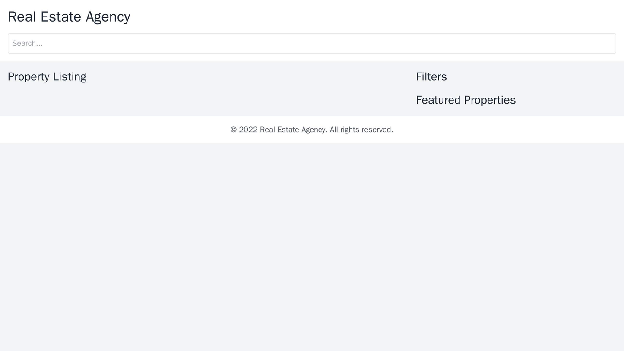This screenshot has height=351, width=624.
Task: Click "Real Estate Agency" in footer text
Action: (293, 130)
